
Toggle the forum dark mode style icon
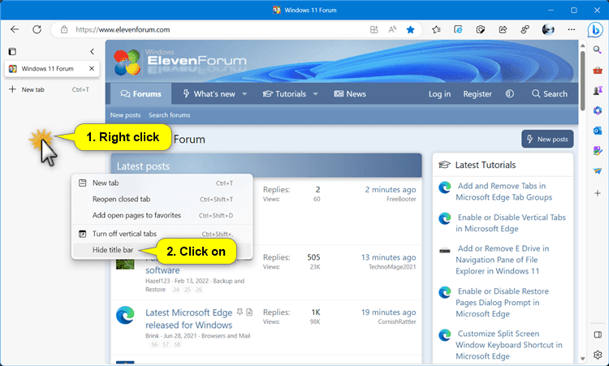tap(510, 94)
